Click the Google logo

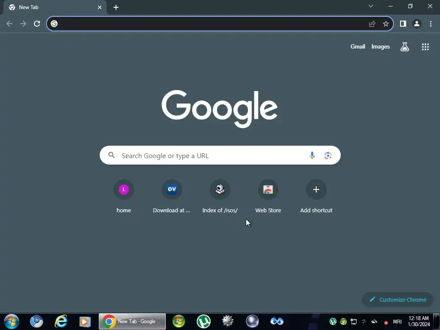coord(220,109)
